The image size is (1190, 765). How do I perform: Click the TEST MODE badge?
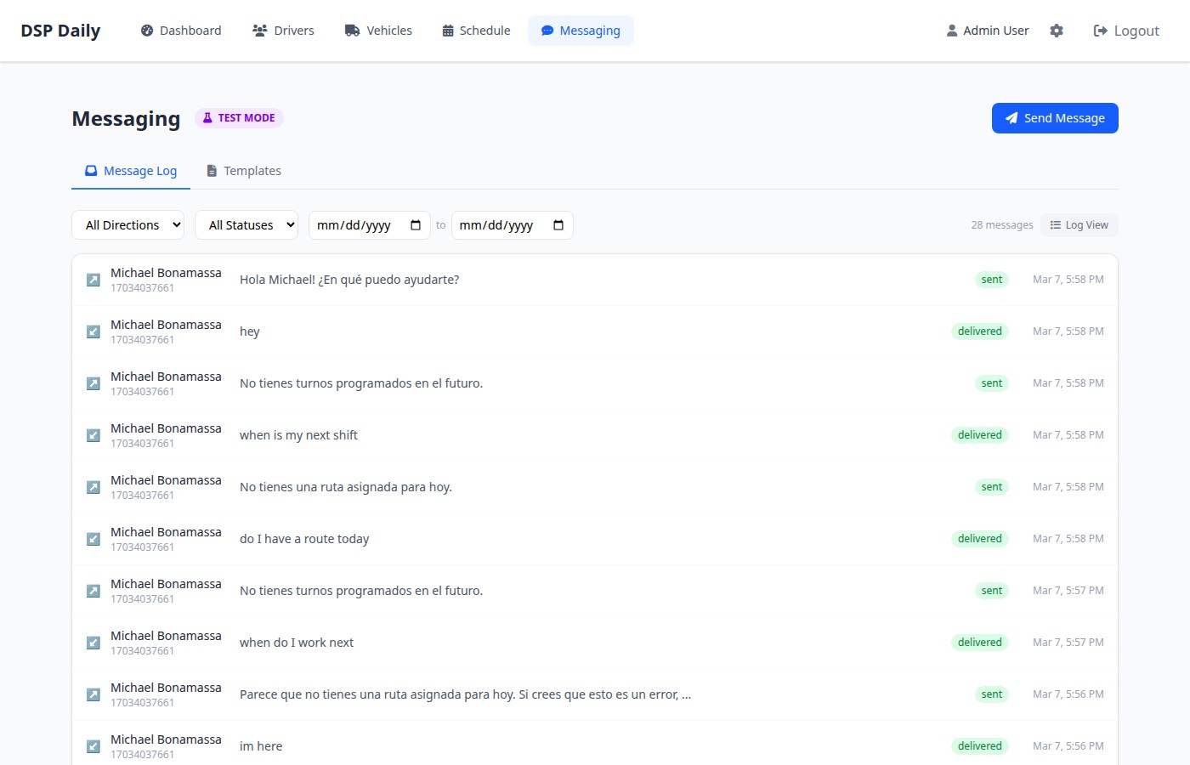(239, 117)
